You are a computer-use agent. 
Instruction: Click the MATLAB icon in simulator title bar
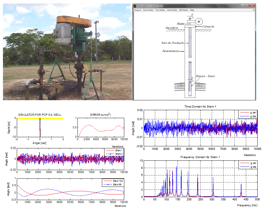135,6
